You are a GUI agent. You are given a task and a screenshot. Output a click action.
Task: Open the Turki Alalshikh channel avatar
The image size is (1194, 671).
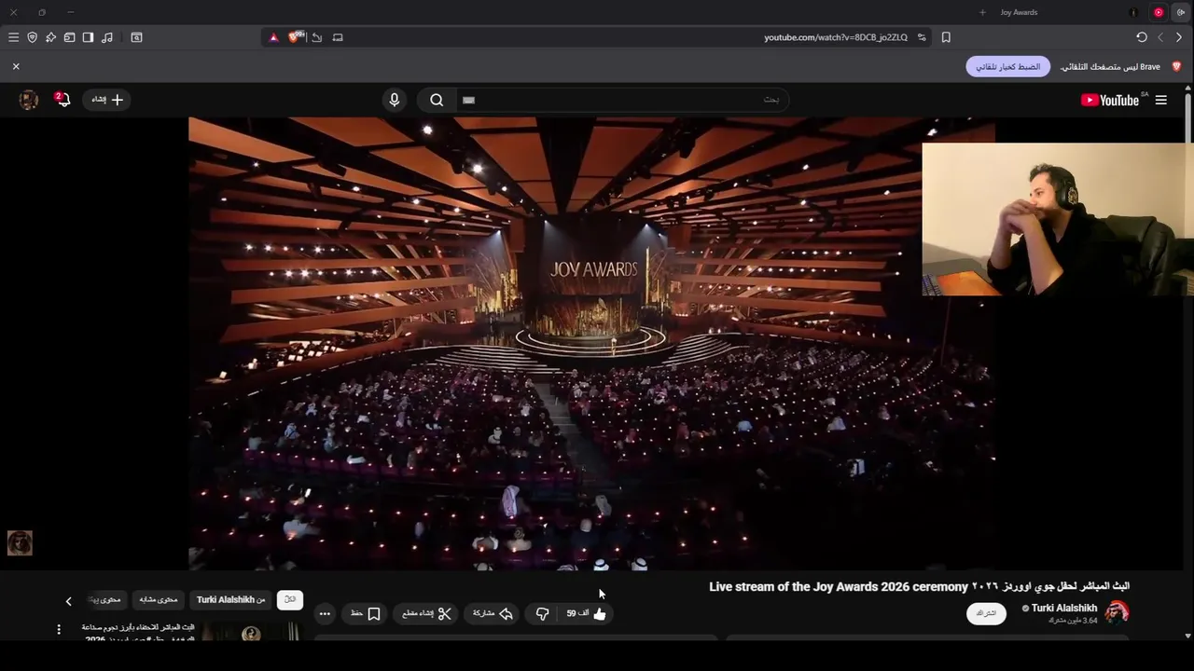tap(1117, 612)
